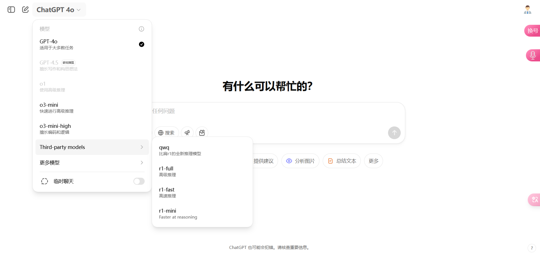Viewport: 540px width, 256px height.
Task: Click the 换号 button
Action: tap(533, 30)
